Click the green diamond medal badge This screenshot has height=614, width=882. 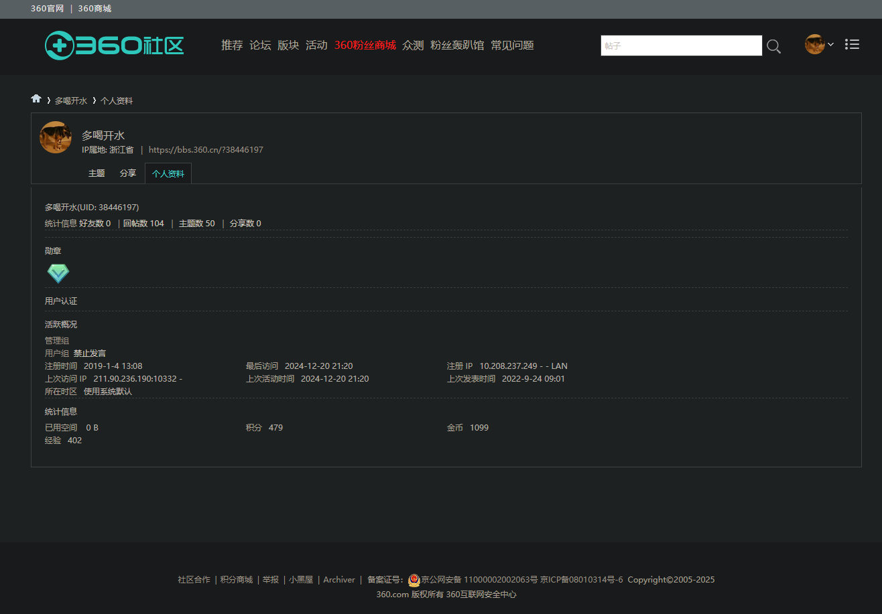(58, 273)
